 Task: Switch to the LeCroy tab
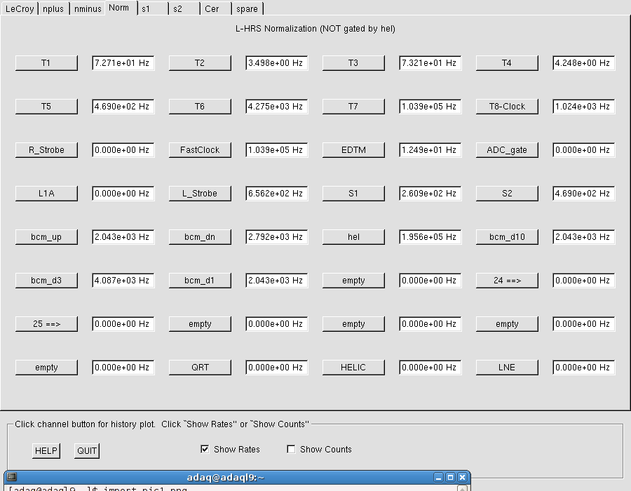(20, 8)
